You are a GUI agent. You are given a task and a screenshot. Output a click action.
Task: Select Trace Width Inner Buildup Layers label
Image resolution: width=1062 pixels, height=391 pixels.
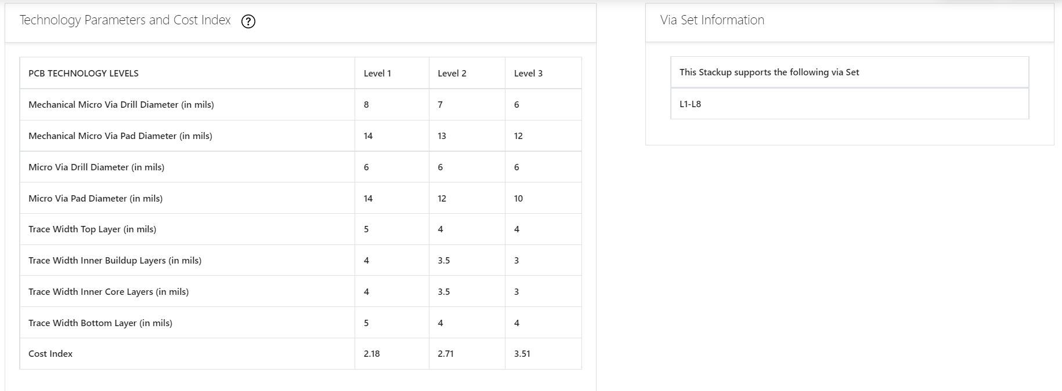pyautogui.click(x=115, y=261)
